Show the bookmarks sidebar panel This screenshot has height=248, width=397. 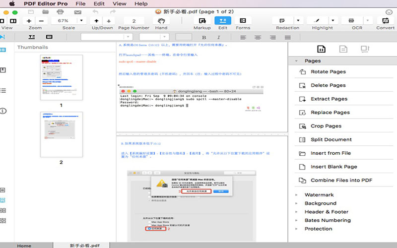(x=3, y=70)
